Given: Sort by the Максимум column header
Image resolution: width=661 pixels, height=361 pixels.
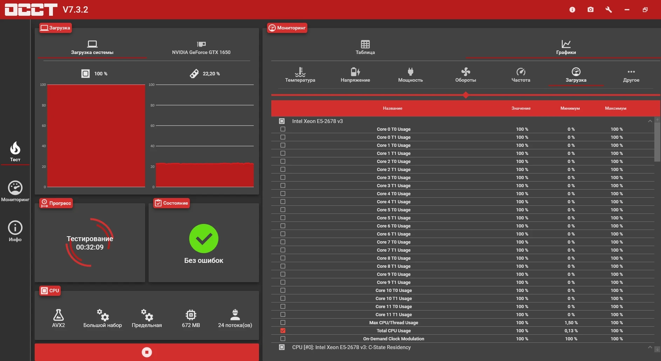Looking at the screenshot, I should point(615,108).
